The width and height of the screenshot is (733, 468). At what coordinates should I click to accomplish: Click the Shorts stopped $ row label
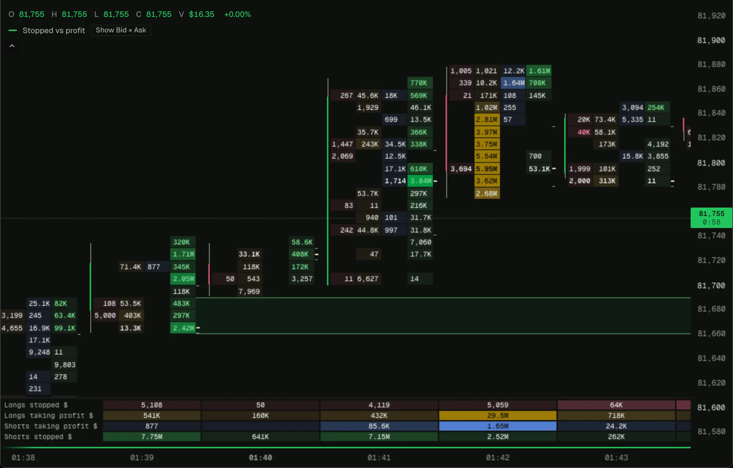pos(38,437)
